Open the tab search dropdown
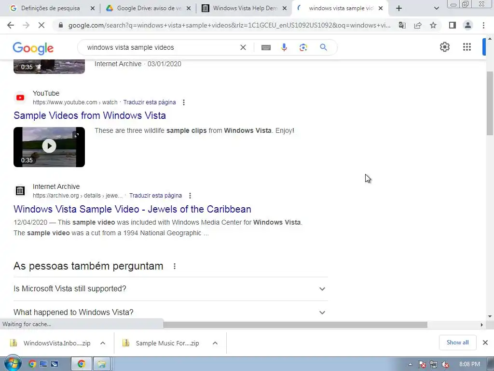 tap(436, 8)
